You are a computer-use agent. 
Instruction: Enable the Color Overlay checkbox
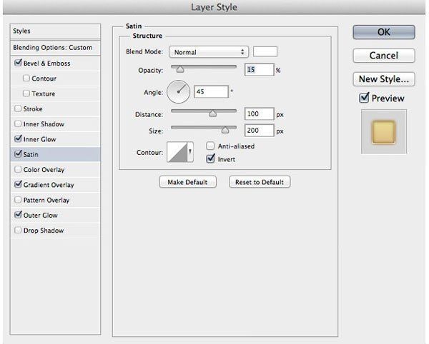tap(18, 169)
